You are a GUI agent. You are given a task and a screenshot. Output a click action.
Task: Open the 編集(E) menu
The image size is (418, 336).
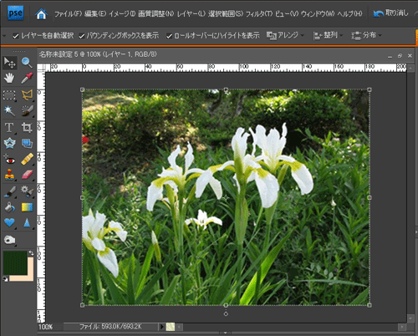[95, 13]
